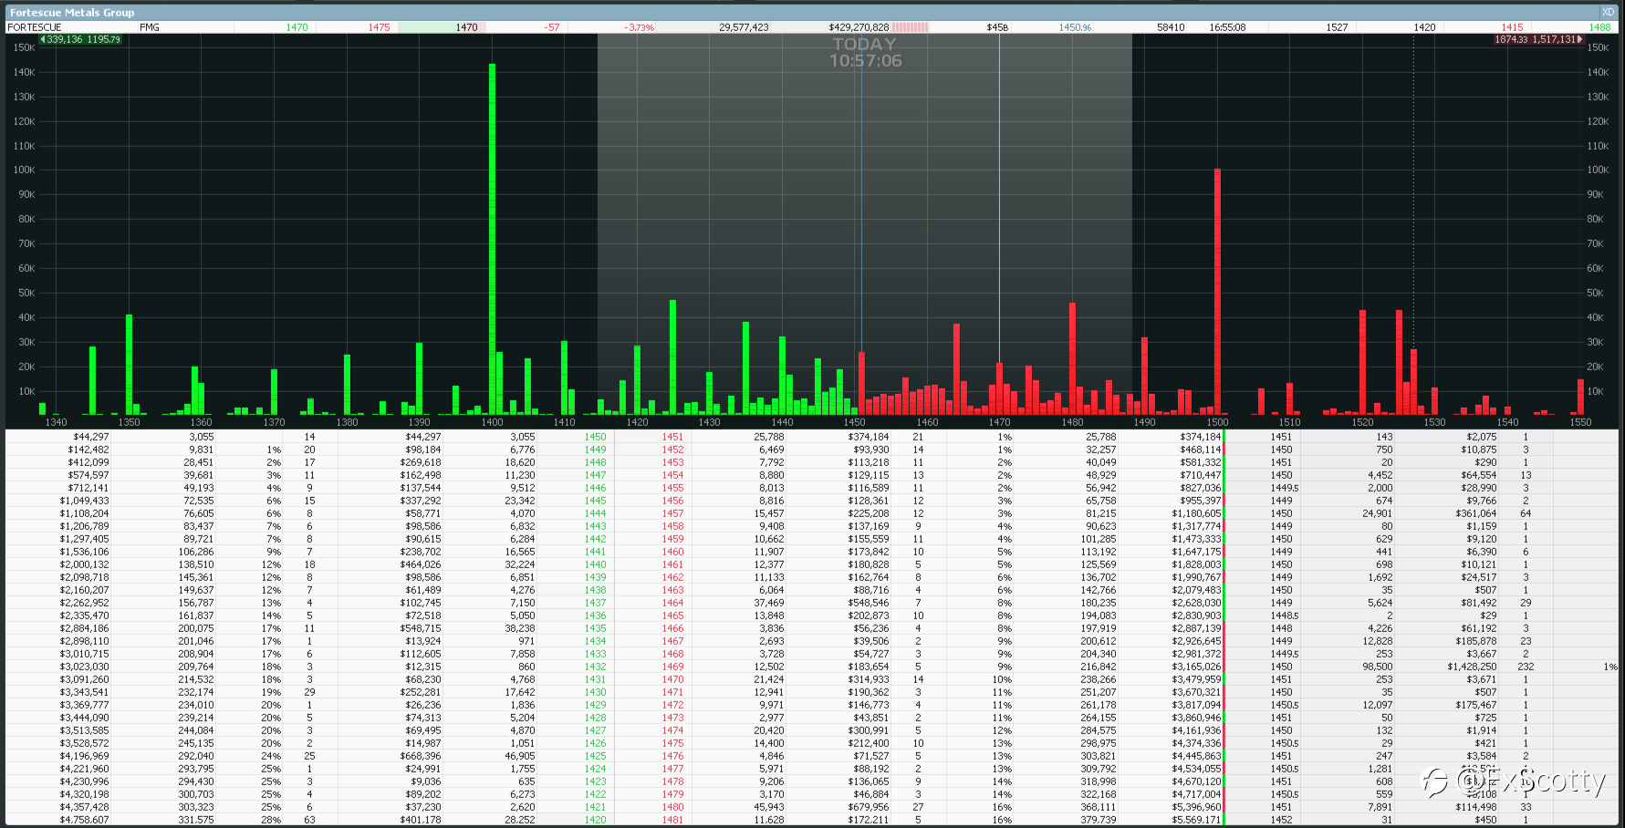
Task: Click the cumulative bid volume 331,575
Action: coord(196,820)
